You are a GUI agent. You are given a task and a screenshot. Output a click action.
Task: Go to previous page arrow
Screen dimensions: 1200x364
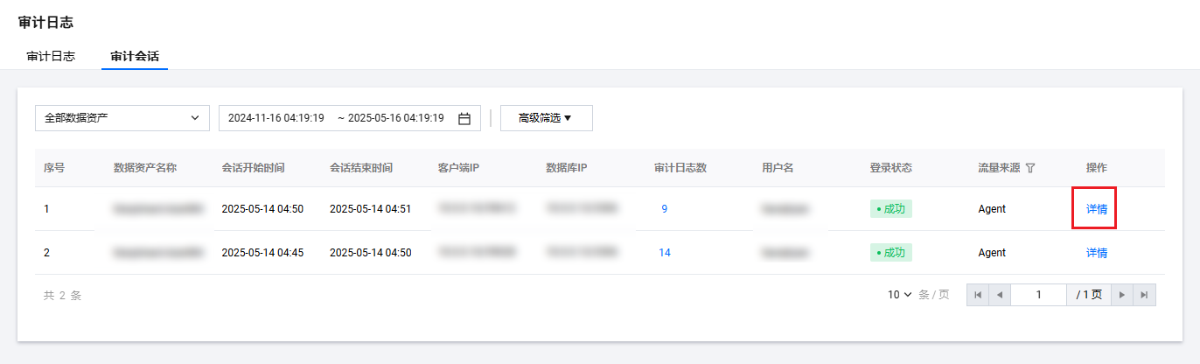tap(999, 295)
